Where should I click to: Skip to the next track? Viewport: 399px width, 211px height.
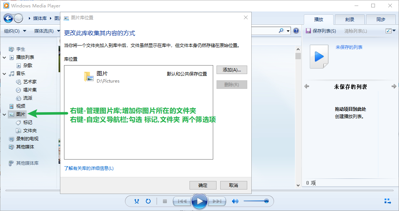218,201
